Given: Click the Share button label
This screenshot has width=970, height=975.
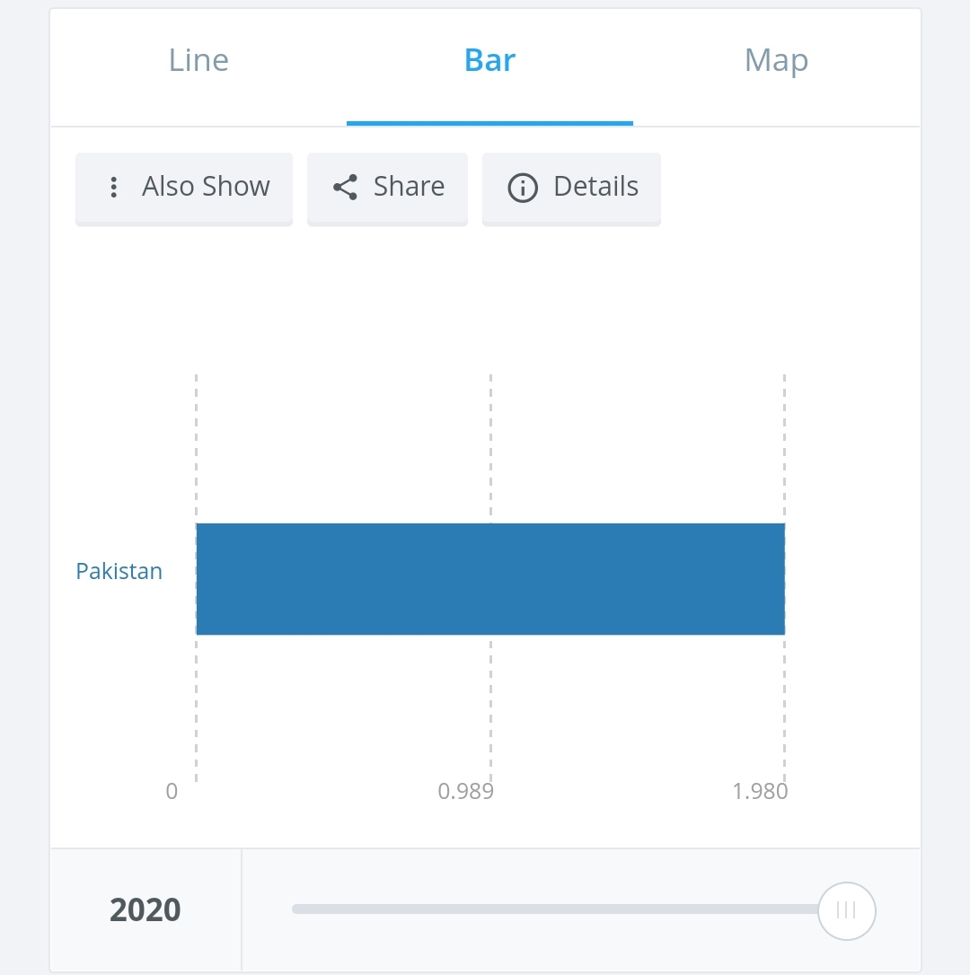Looking at the screenshot, I should click(409, 187).
